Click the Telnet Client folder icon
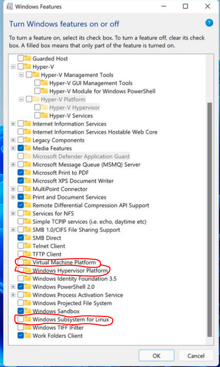220x367 pixels. point(28,246)
